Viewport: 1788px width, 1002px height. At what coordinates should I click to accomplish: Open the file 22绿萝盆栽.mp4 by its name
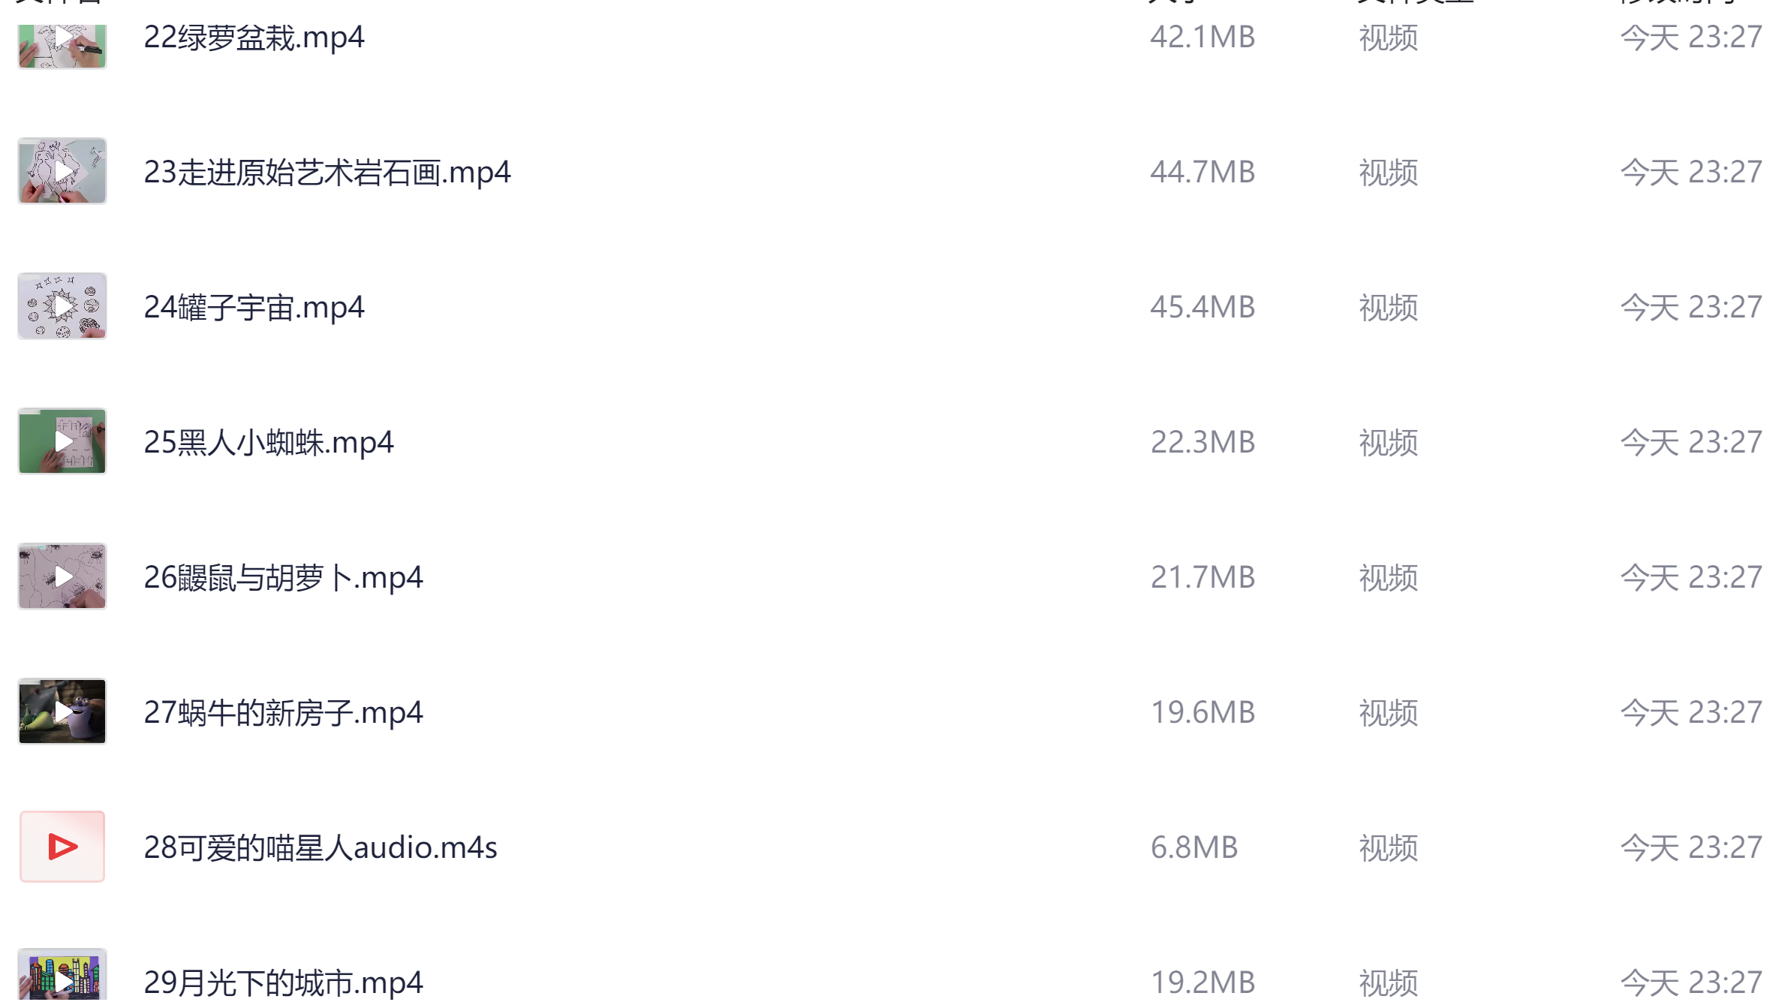coord(255,37)
